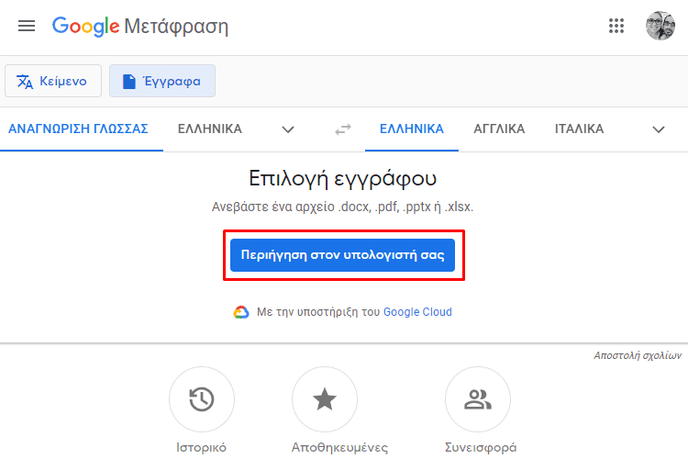The width and height of the screenshot is (688, 459).
Task: Click Αποστολή σχολίων feedback link
Action: pos(638,355)
